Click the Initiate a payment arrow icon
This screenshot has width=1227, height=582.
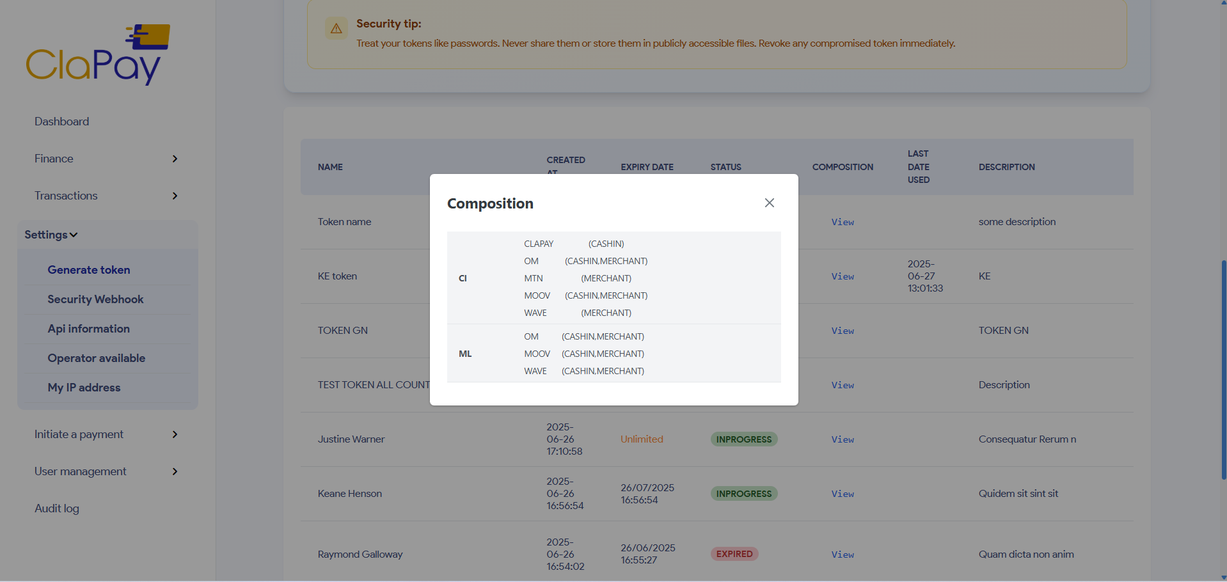(175, 434)
